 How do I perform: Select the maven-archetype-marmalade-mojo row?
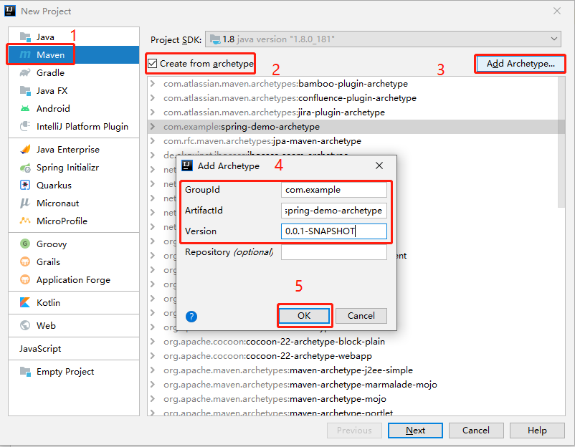pos(353,385)
